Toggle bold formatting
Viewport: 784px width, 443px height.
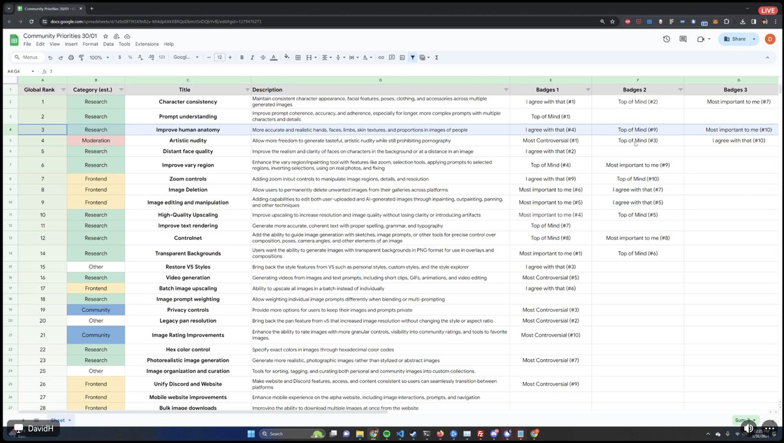coord(241,57)
